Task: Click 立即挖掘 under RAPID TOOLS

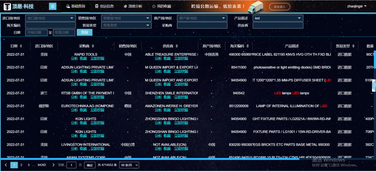Action: point(97,59)
